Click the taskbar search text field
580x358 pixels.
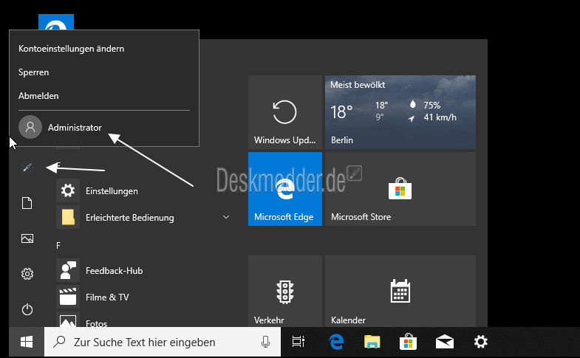(163, 342)
